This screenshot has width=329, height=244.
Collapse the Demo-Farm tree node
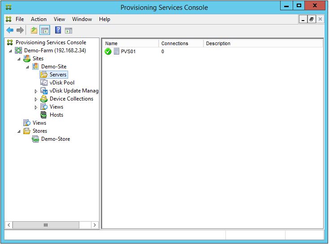click(x=10, y=51)
